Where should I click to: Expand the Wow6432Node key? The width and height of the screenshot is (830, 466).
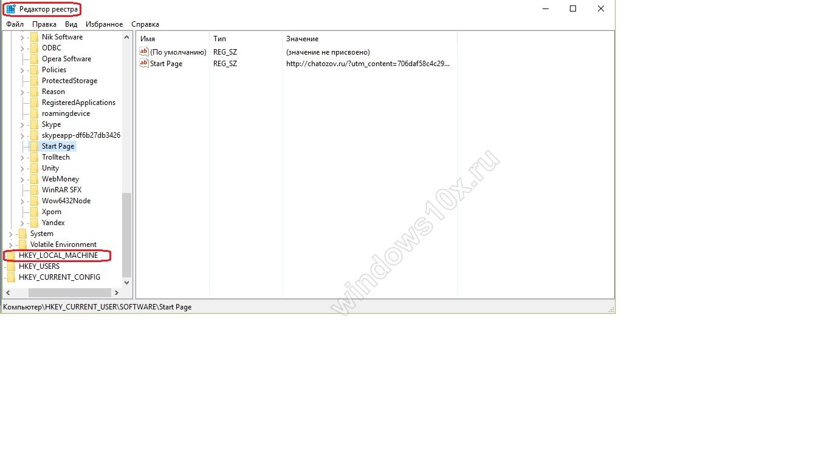coord(22,201)
